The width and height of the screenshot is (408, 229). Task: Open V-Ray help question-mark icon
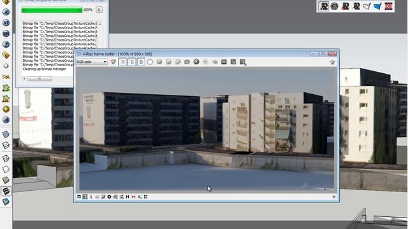(x=6, y=45)
